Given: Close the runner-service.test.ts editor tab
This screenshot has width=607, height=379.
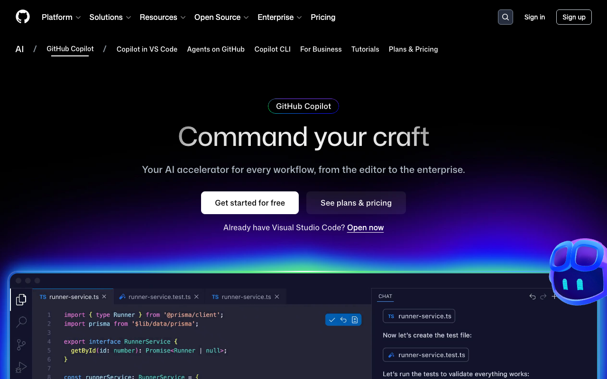Looking at the screenshot, I should [196, 297].
